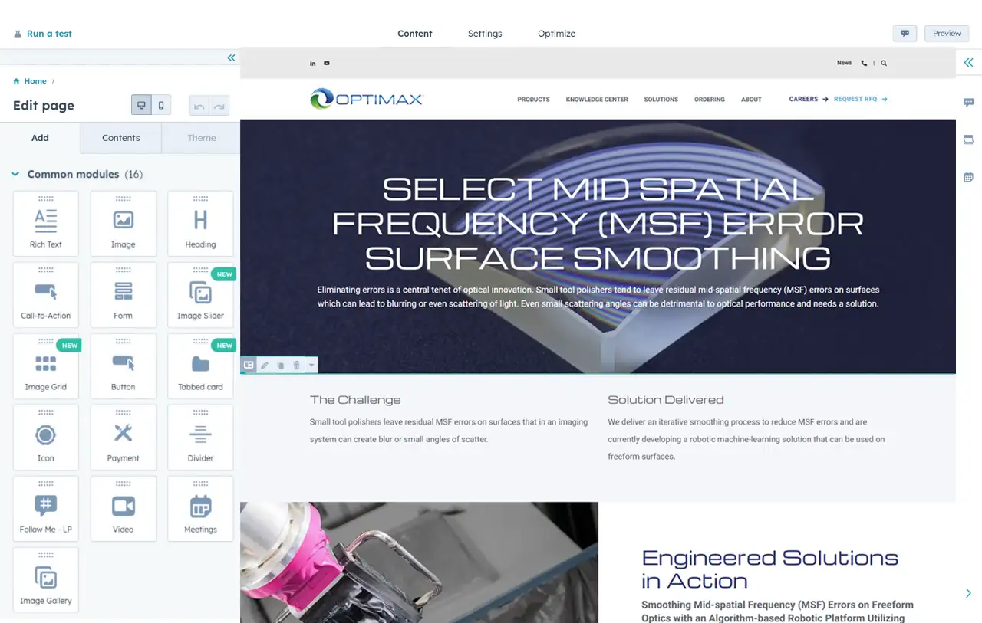This screenshot has width=982, height=623.
Task: Open the Content tab
Action: [x=415, y=34]
